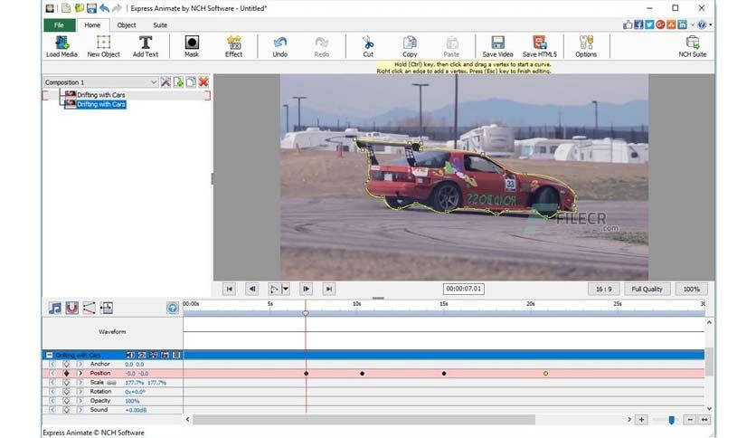Share via the LinkedIn icon
Image resolution: width=756 pixels, height=438 pixels.
coord(682,24)
